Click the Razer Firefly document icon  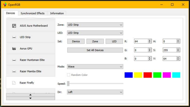click(14, 83)
